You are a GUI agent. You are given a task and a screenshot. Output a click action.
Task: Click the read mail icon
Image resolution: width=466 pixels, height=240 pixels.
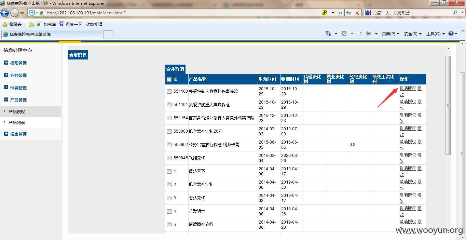tap(359, 34)
